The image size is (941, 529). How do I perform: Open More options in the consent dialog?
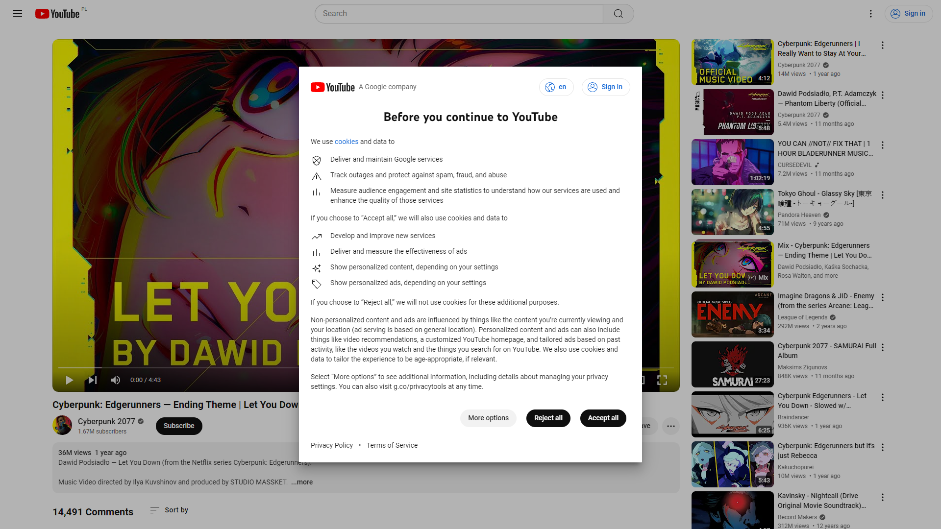click(x=488, y=418)
